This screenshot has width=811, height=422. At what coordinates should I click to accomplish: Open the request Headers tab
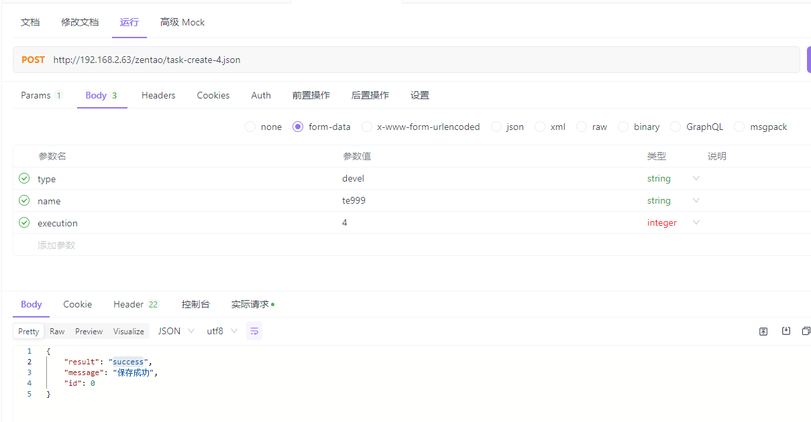(158, 95)
